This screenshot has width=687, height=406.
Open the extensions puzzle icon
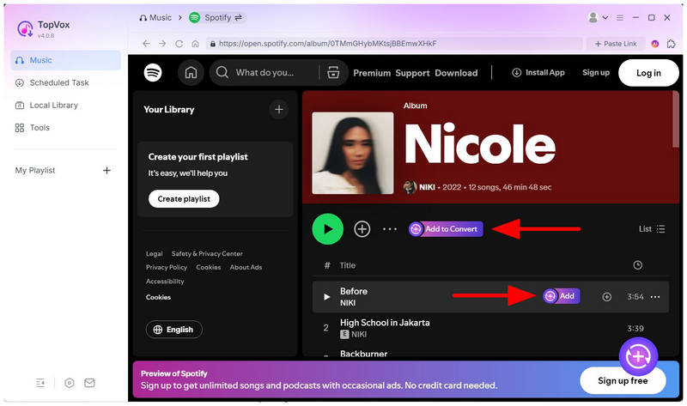[672, 44]
